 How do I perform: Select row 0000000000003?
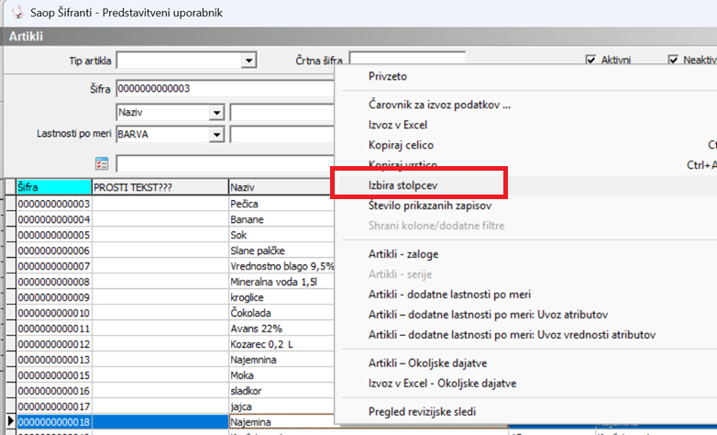tap(54, 204)
